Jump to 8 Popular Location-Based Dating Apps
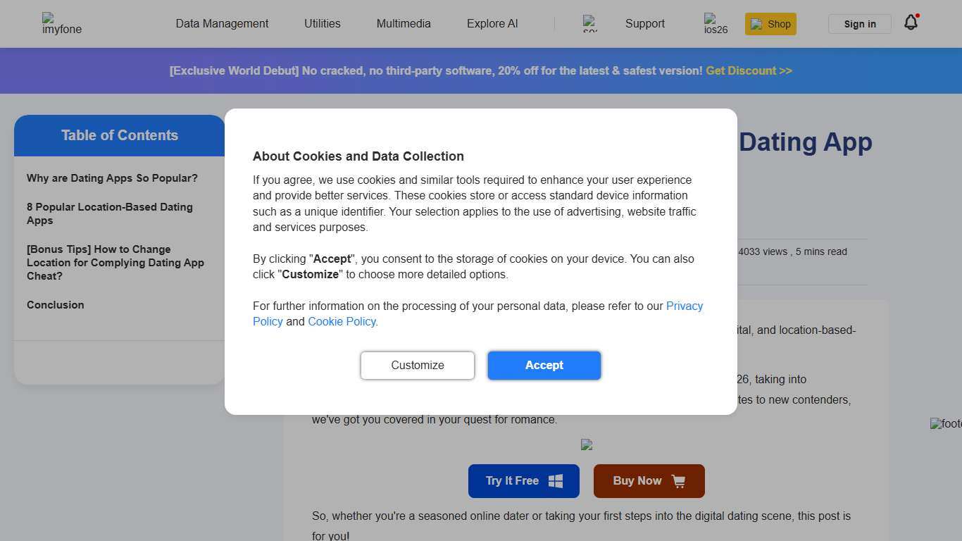This screenshot has width=962, height=541. point(109,213)
